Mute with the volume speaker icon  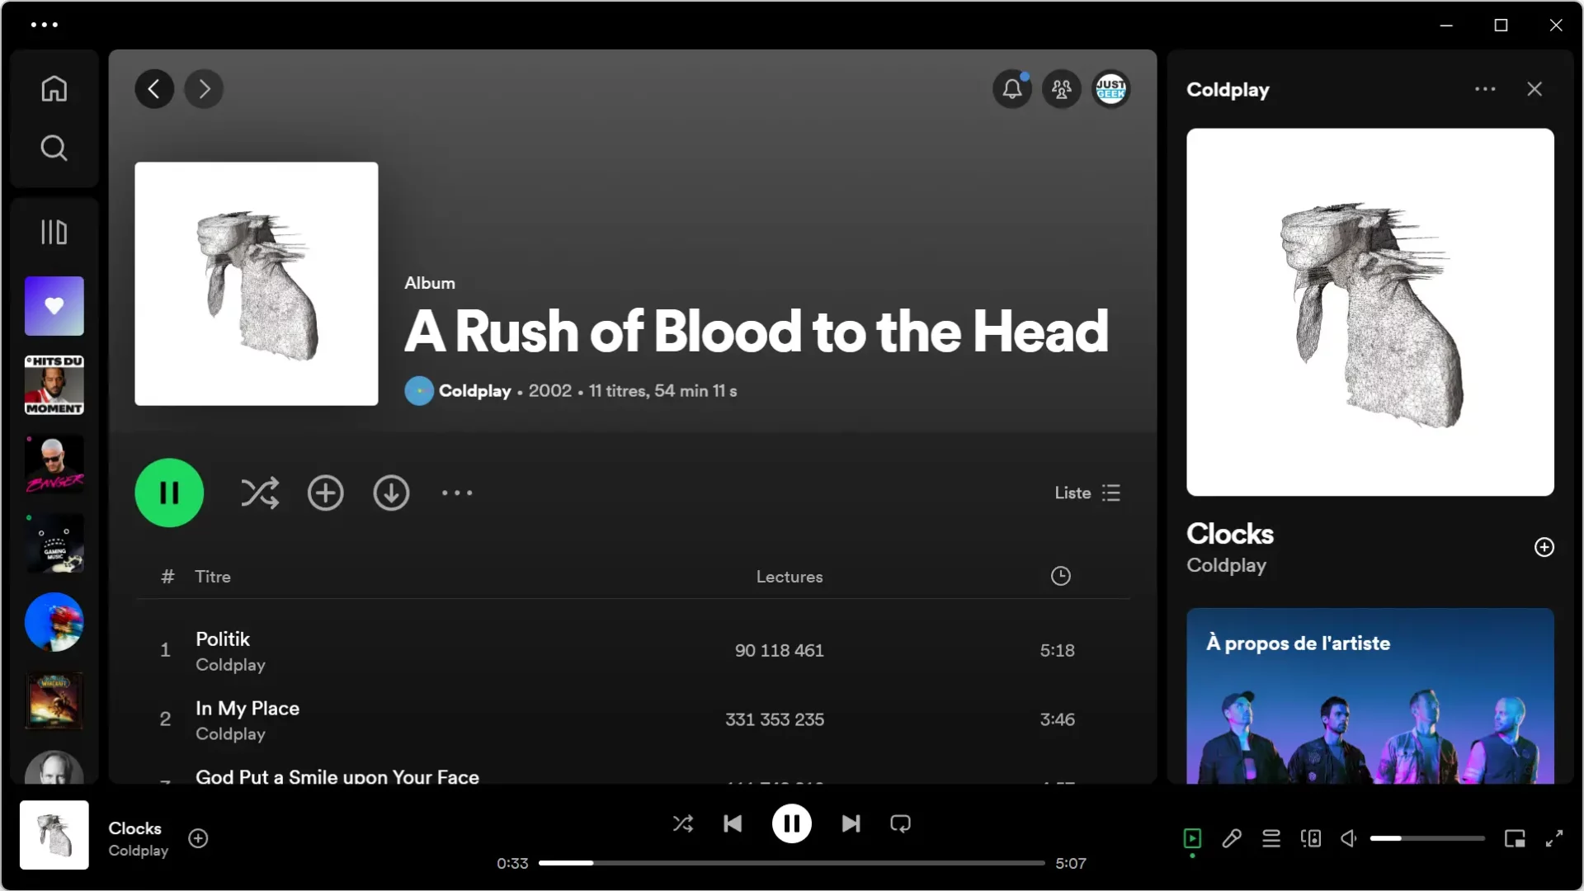(1349, 839)
